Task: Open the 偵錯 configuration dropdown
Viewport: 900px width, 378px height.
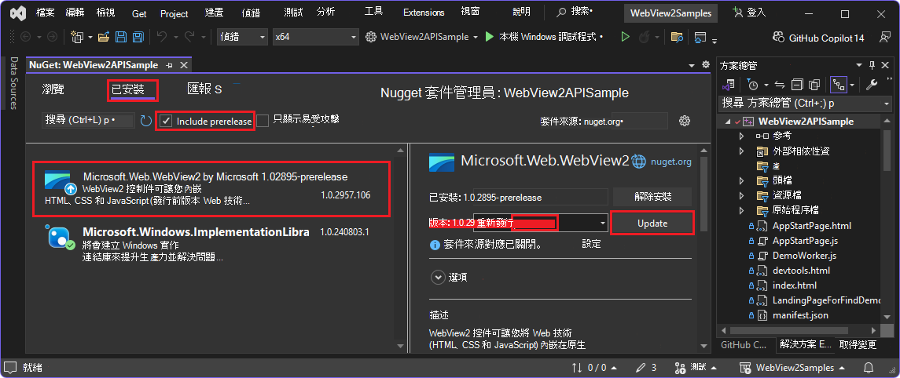Action: [243, 37]
